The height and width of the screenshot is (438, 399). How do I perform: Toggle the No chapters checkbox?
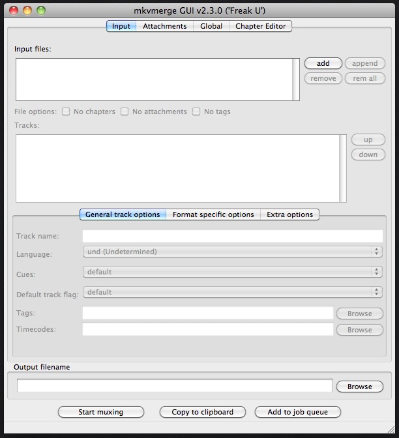pos(66,111)
